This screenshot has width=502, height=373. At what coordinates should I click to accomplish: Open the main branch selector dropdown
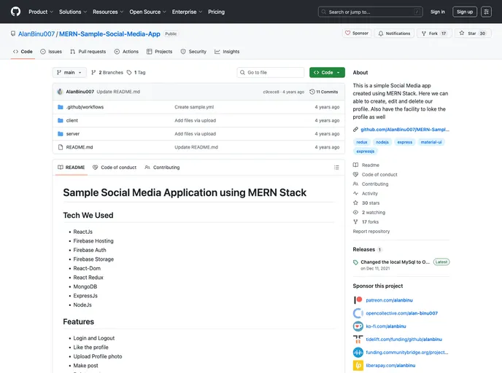[x=69, y=73]
